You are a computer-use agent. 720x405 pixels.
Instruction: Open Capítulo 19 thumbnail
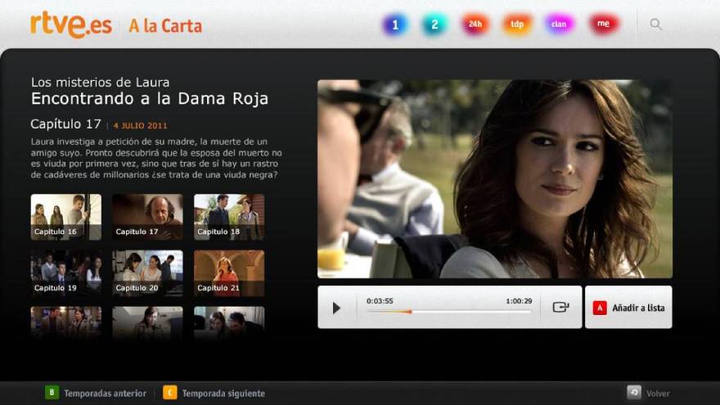click(66, 273)
